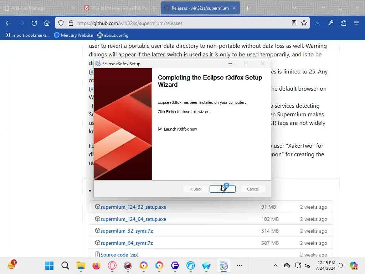Select the Releases win32ss/supermium tab

pos(200,8)
